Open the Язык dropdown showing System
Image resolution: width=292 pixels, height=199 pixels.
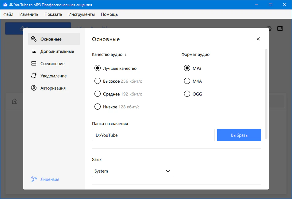(x=133, y=171)
